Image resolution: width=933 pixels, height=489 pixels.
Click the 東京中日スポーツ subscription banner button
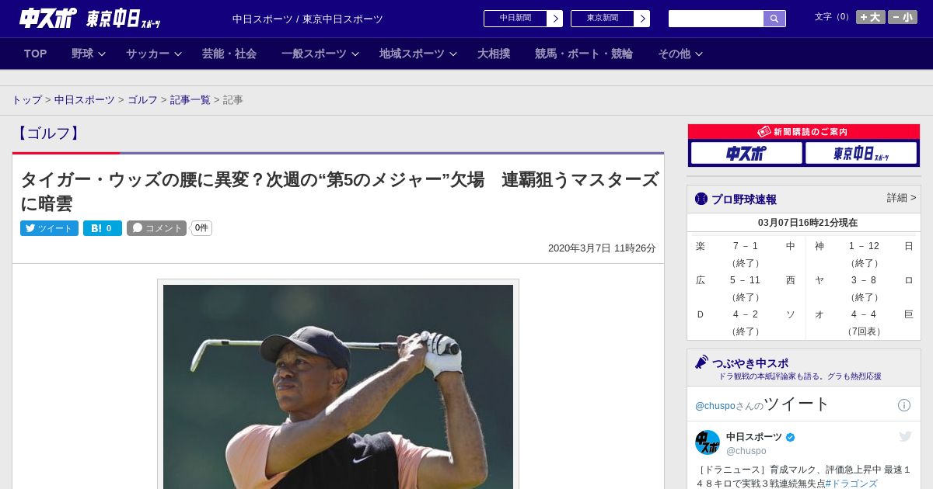[861, 153]
